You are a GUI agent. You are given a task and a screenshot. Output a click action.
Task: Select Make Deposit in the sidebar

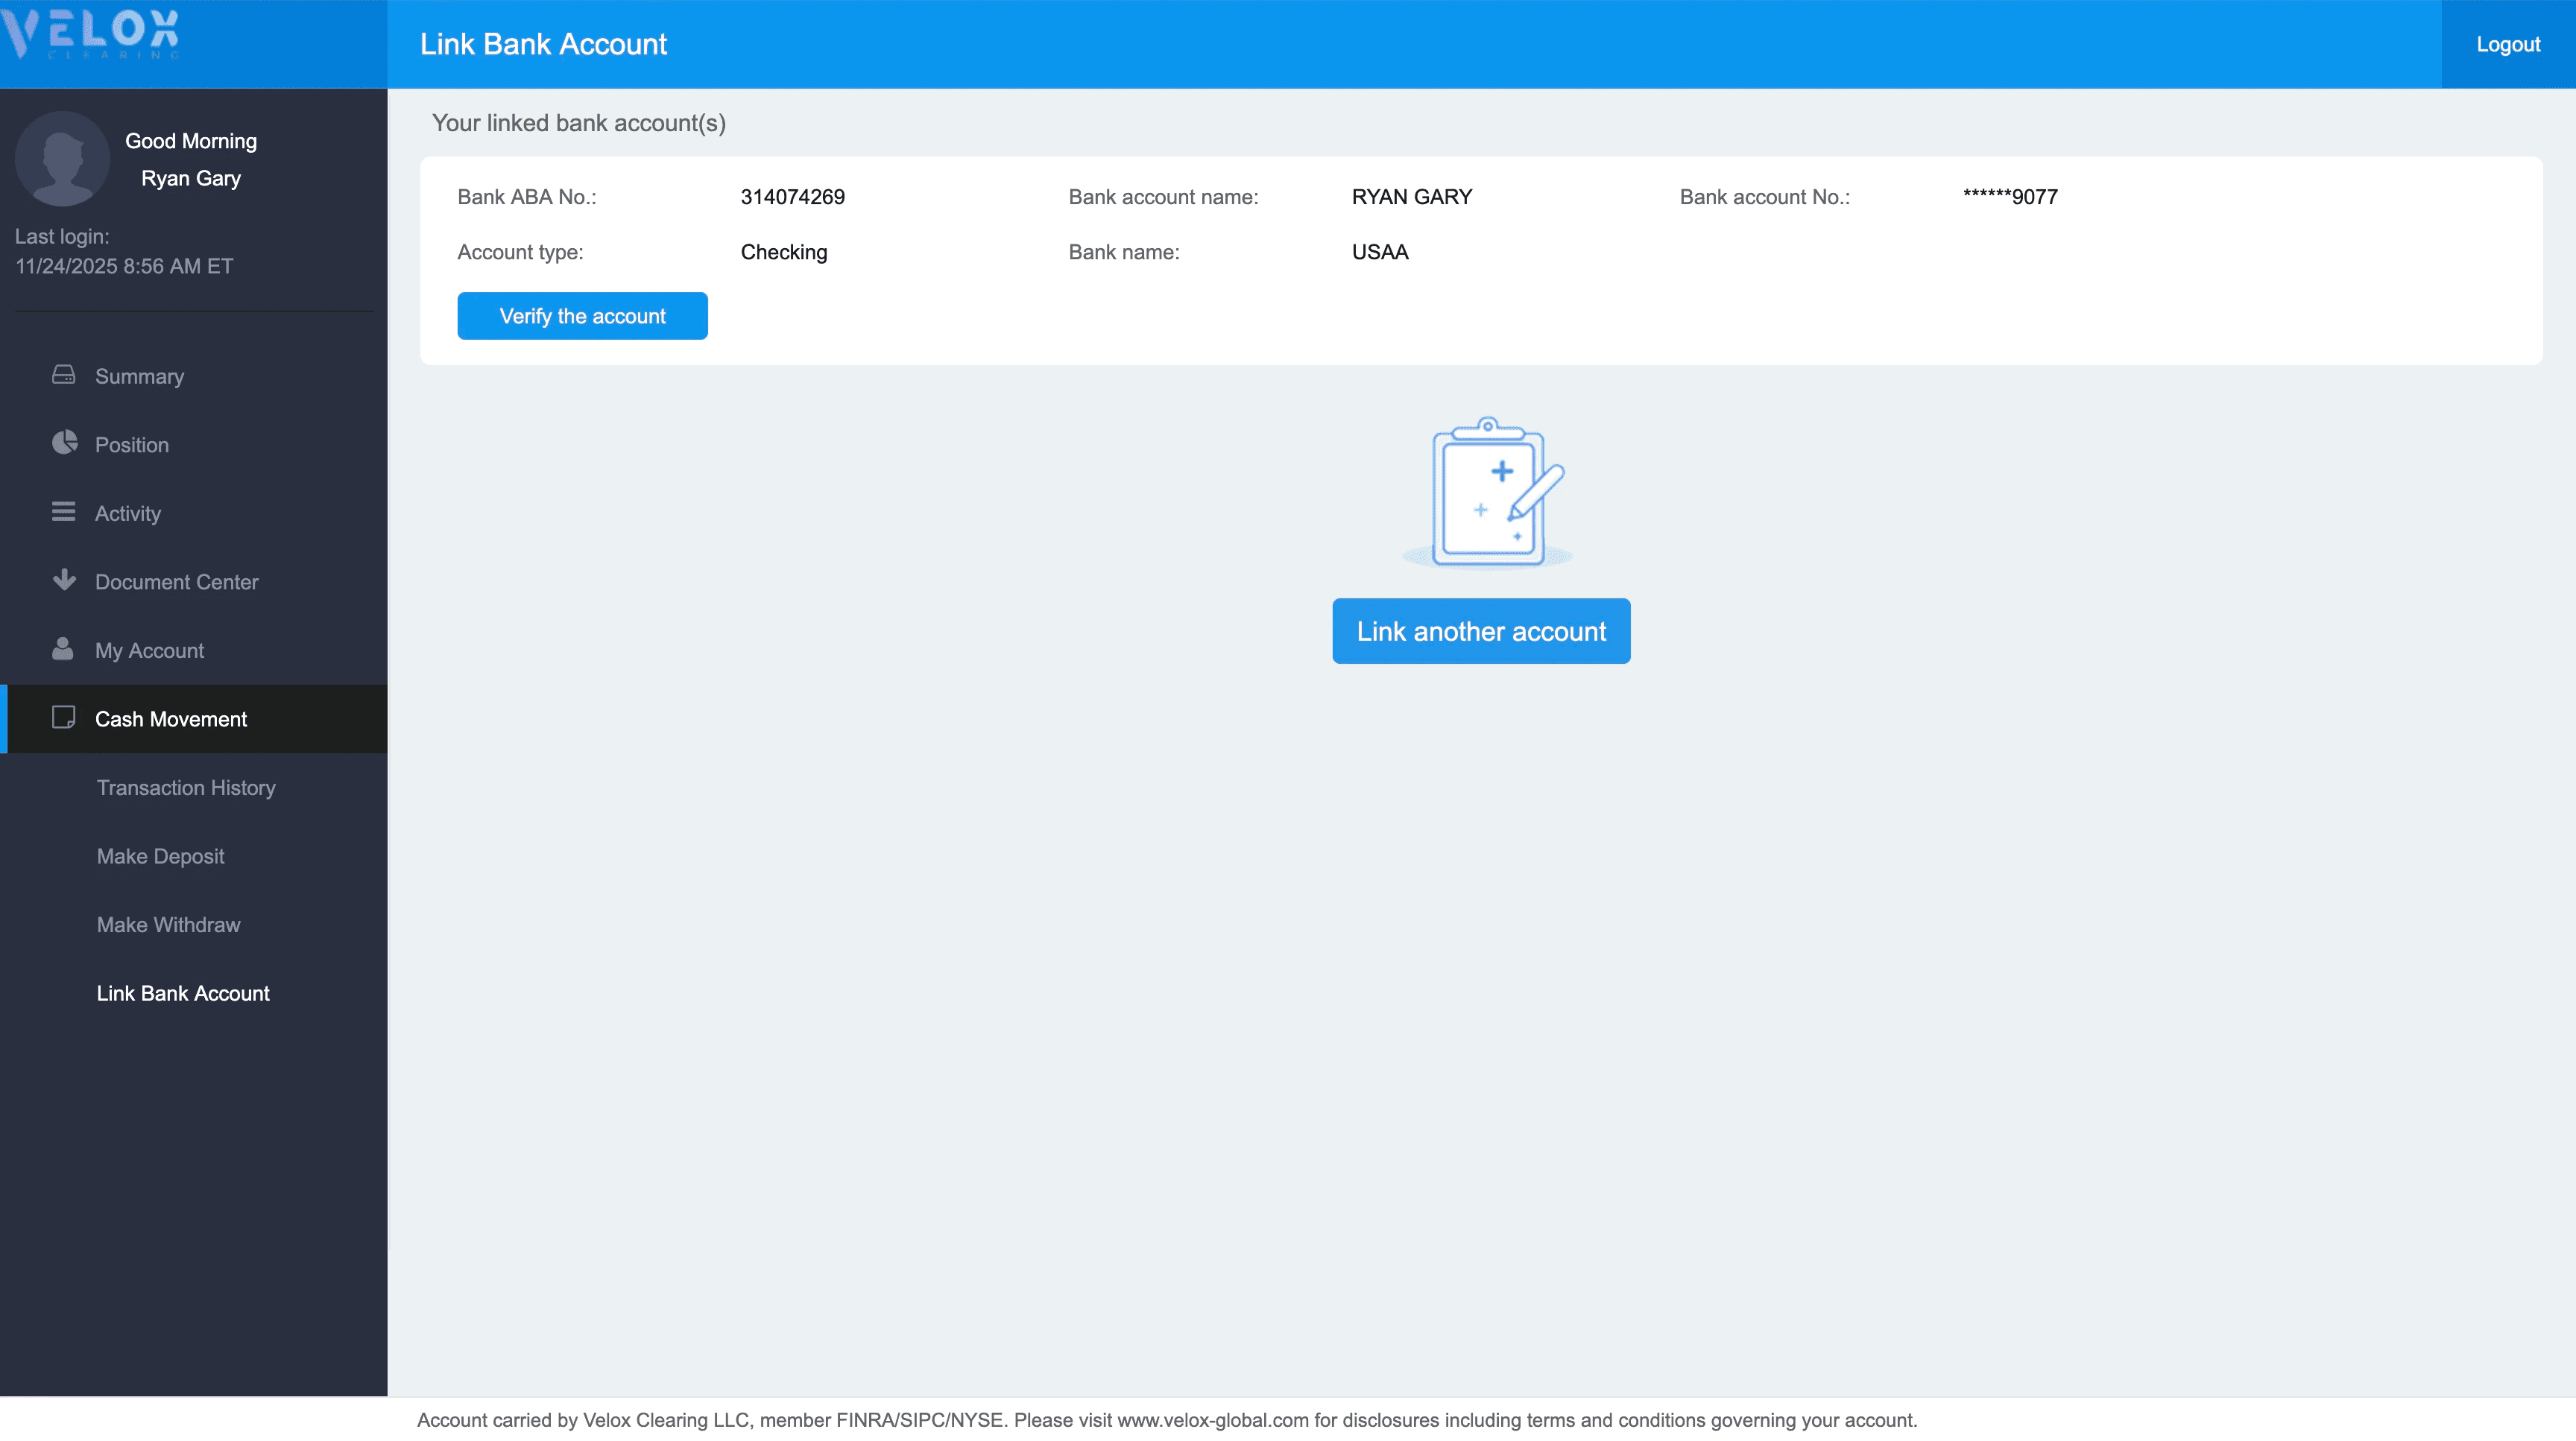click(160, 856)
